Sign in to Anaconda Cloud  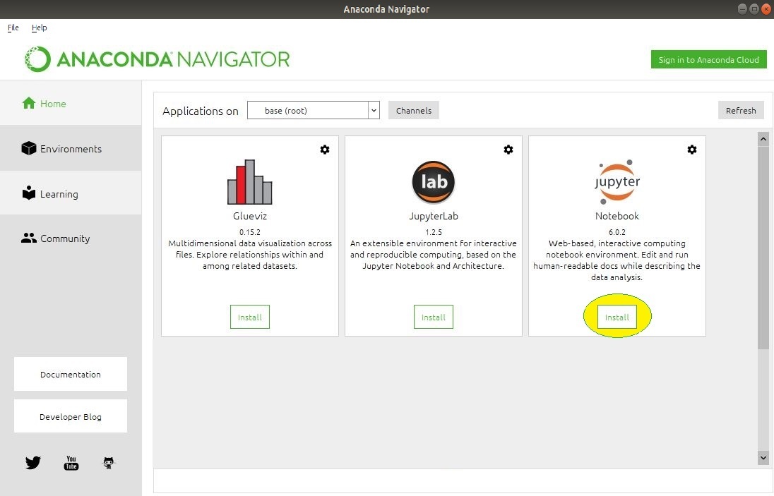709,60
